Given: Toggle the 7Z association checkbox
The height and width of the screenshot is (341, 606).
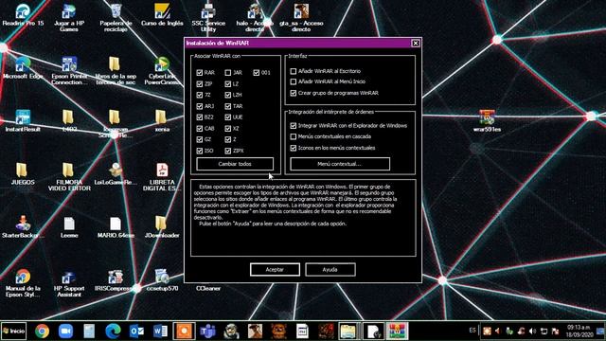Looking at the screenshot, I should tap(200, 95).
